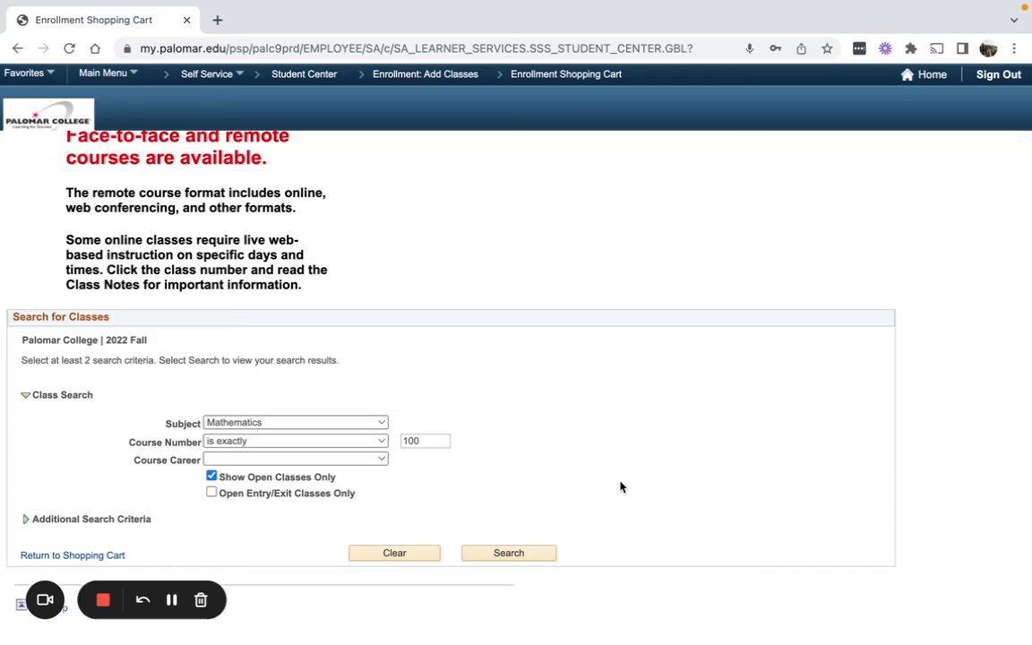
Task: Click Return to Shopping Cart link
Action: [73, 555]
